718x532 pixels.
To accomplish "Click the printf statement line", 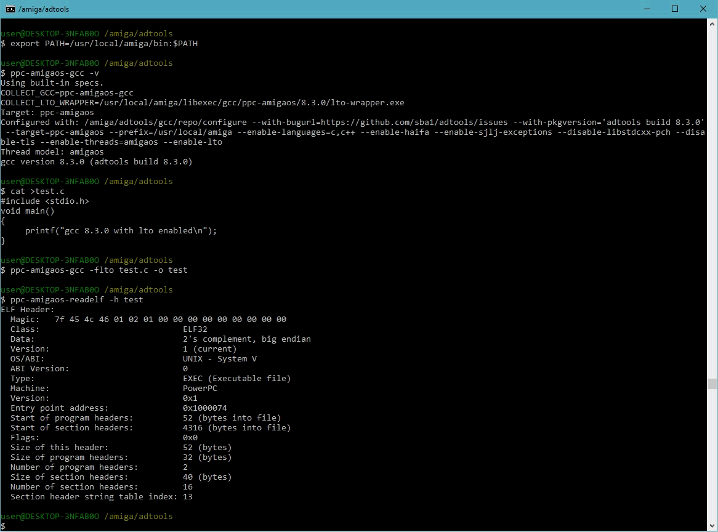I will pyautogui.click(x=121, y=231).
